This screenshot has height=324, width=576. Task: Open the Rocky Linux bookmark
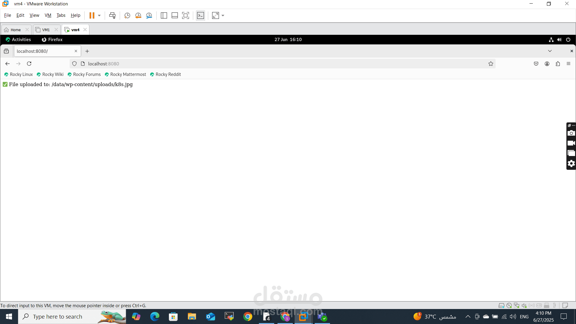[x=19, y=74]
